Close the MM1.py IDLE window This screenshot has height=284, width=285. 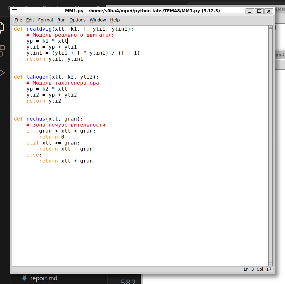(268, 11)
